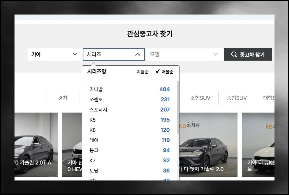
Task: Switch to the 소형SUV tab
Action: pos(200,98)
